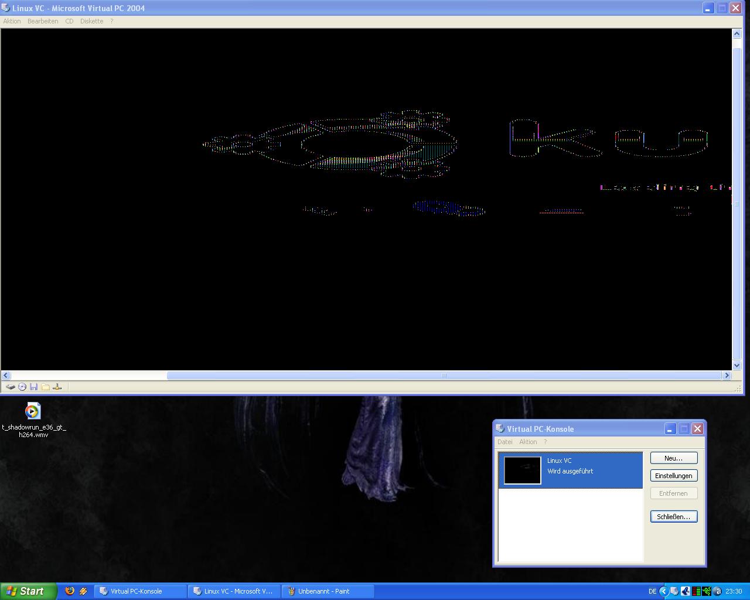Open the ? help menu in Linux VC window

[111, 21]
